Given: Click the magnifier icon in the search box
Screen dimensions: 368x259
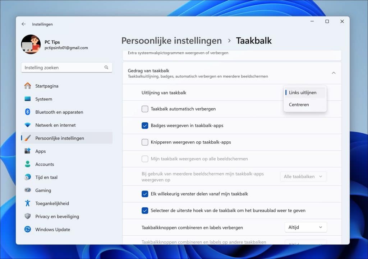Looking at the screenshot, I should click(106, 67).
